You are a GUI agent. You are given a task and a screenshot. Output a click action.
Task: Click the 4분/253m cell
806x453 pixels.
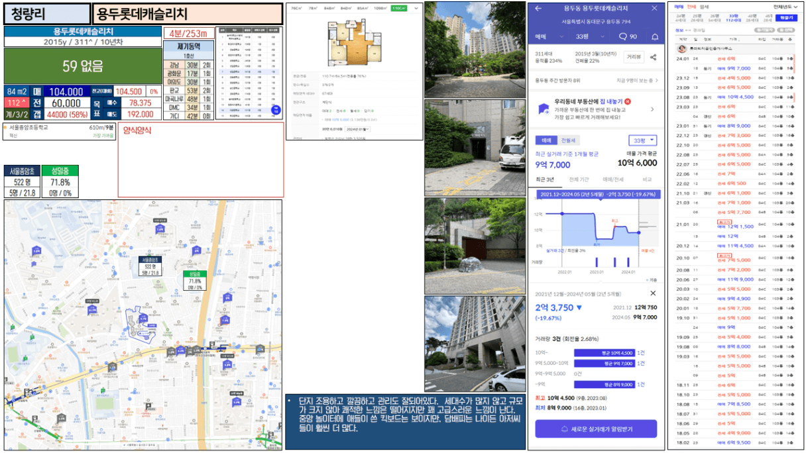coord(188,34)
